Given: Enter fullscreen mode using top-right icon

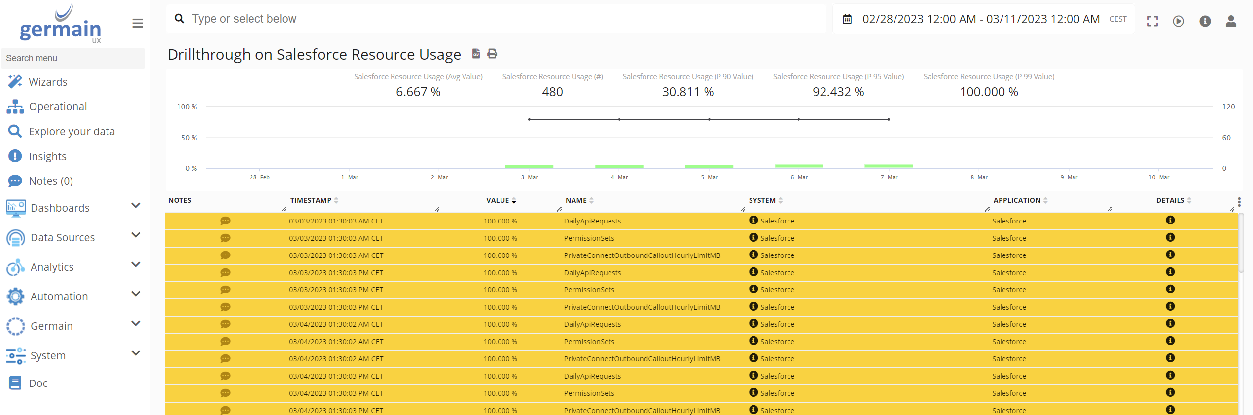Looking at the screenshot, I should 1152,21.
